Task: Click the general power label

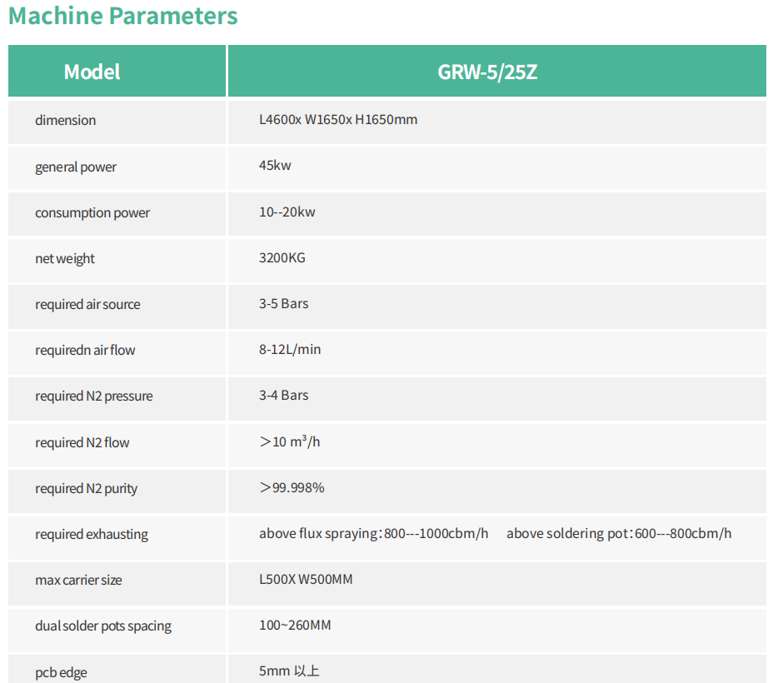Action: click(x=76, y=167)
